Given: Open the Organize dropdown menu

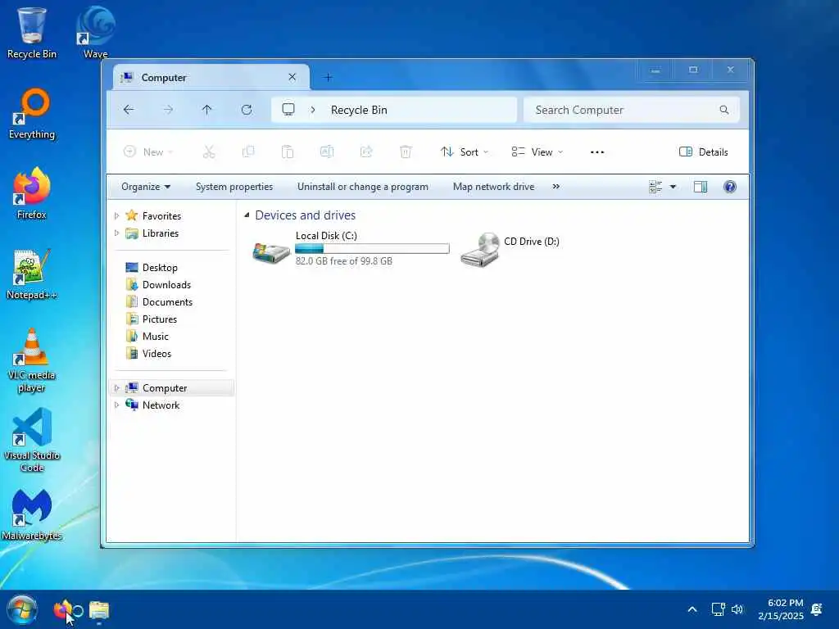Looking at the screenshot, I should pos(146,187).
